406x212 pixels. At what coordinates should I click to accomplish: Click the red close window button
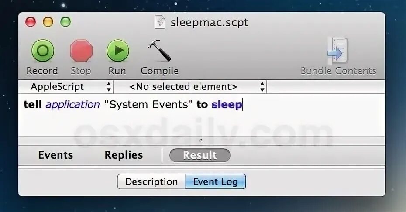pyautogui.click(x=31, y=22)
